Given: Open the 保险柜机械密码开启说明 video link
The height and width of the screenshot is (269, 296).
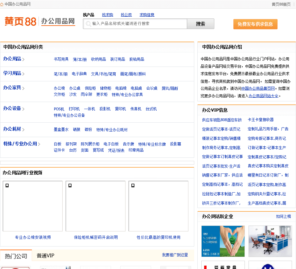Looking at the screenshot, I should tap(96, 237).
